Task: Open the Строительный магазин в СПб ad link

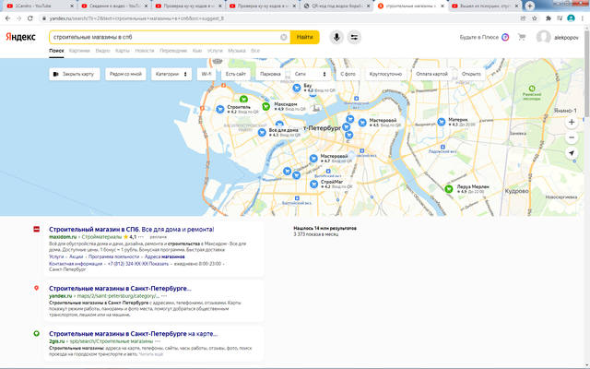Action: coord(131,229)
